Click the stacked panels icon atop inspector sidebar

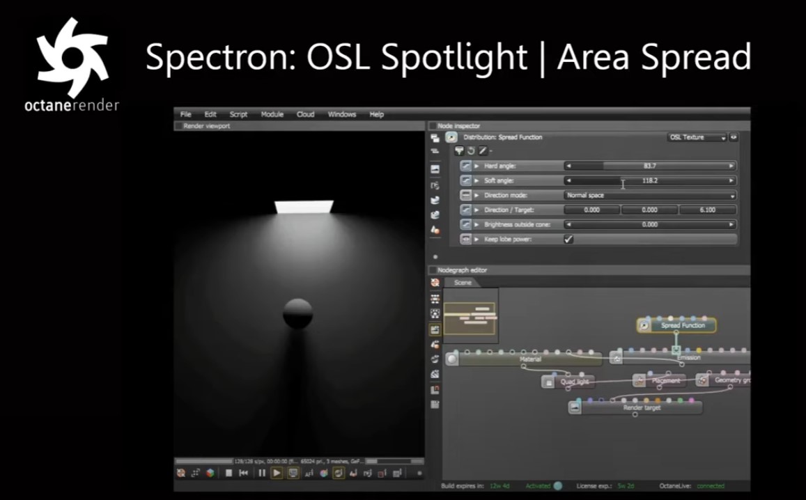[435, 138]
